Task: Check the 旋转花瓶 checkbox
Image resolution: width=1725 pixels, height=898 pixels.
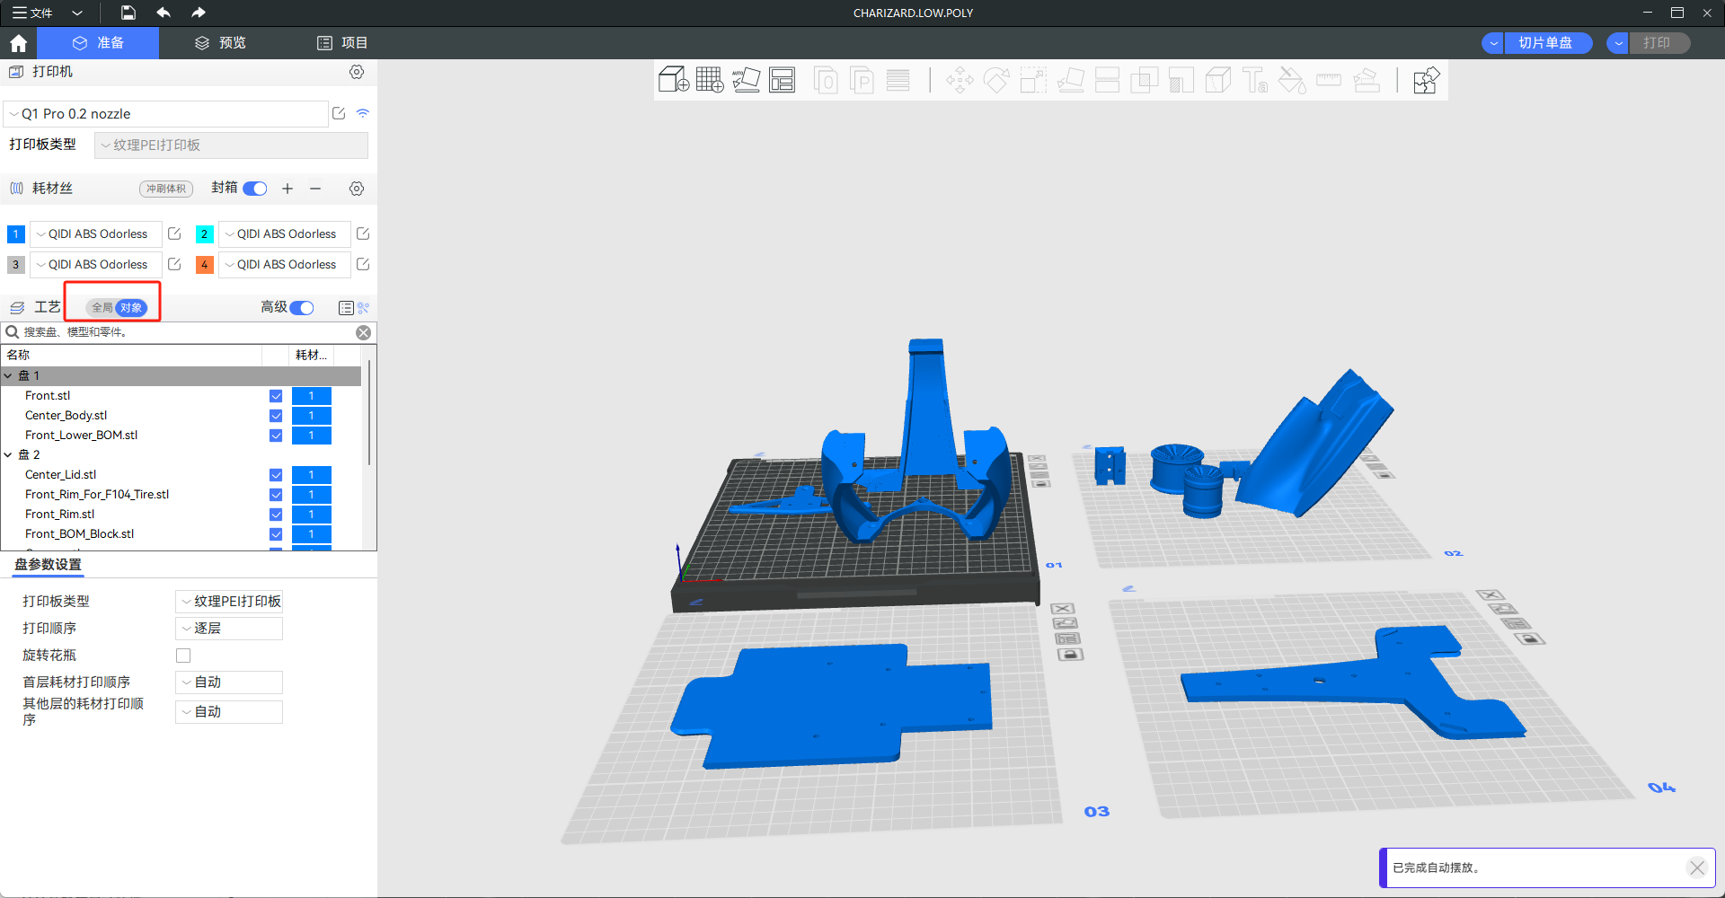Action: pyautogui.click(x=183, y=656)
